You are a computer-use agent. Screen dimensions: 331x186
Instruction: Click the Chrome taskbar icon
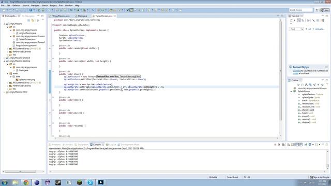pos(26,182)
